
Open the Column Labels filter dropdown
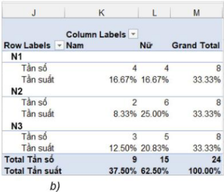(133, 34)
